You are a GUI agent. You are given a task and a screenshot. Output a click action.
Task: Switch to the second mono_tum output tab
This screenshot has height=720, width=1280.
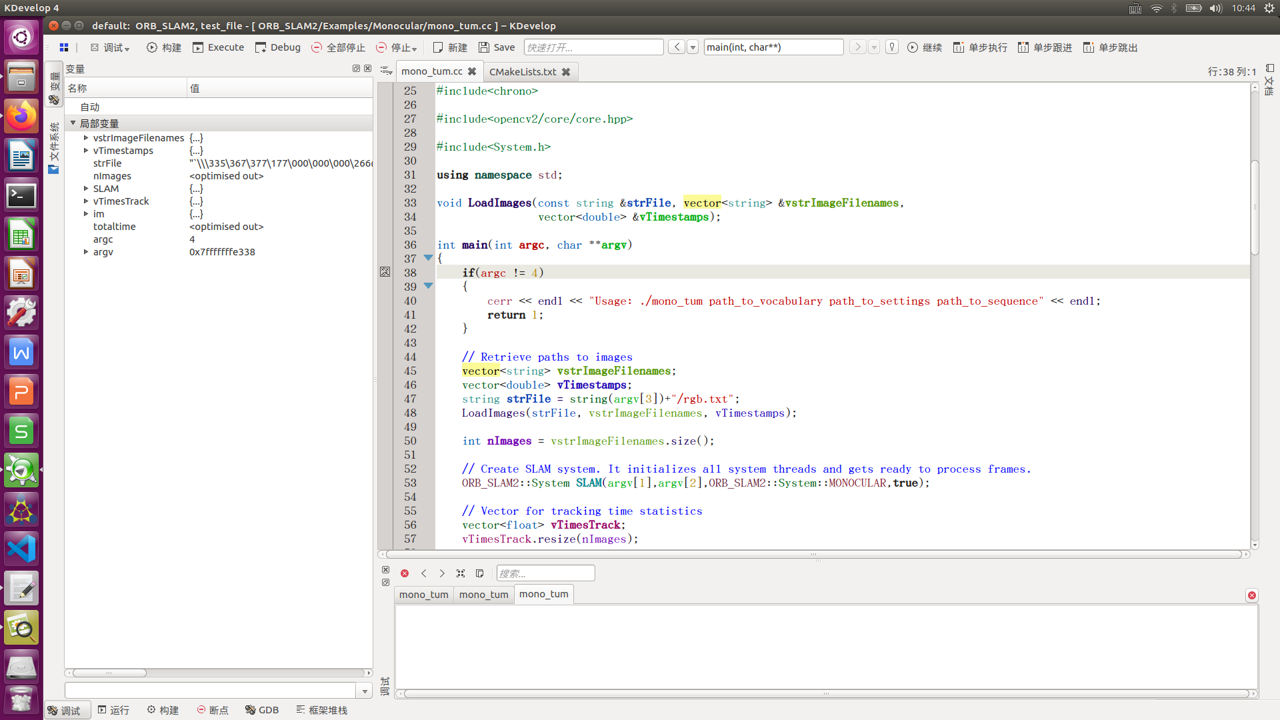pos(484,595)
